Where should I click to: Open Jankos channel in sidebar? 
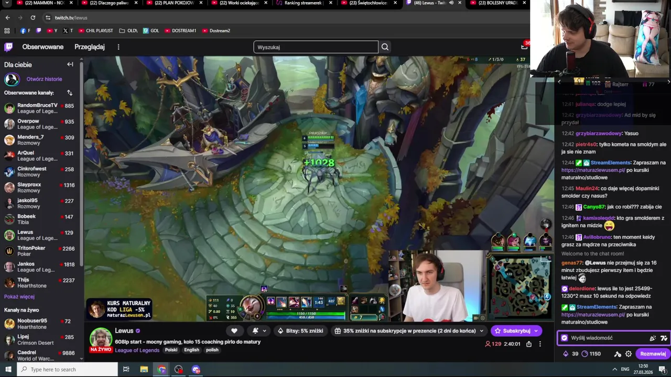tap(41, 267)
